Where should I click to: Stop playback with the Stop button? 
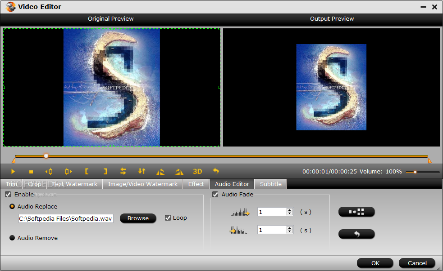point(31,171)
